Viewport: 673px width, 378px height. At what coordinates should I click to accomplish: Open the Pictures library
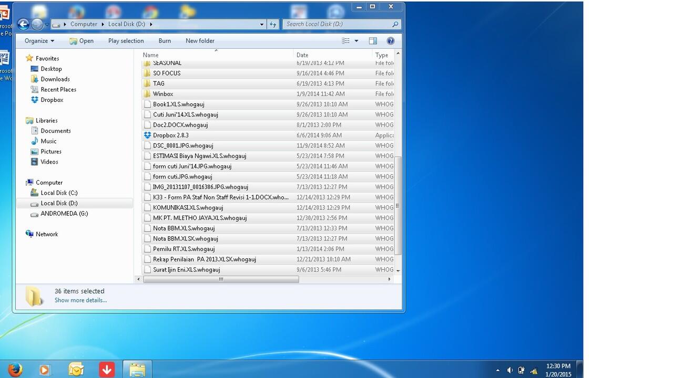(51, 152)
